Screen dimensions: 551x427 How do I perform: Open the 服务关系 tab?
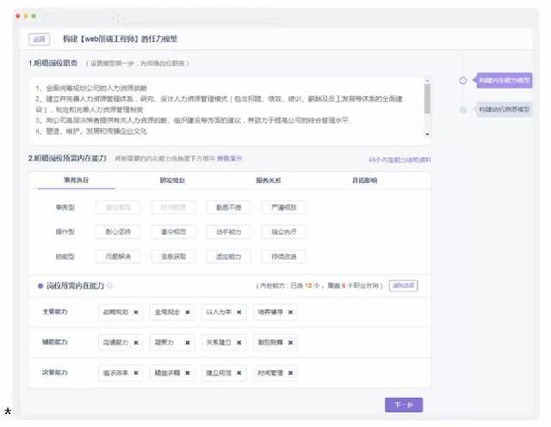coord(269,180)
